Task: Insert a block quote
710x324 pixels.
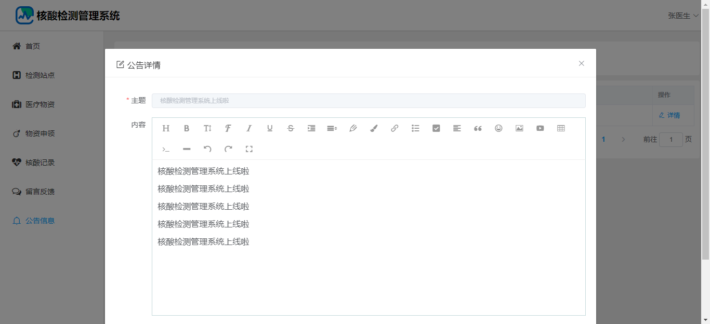Action: pos(478,128)
